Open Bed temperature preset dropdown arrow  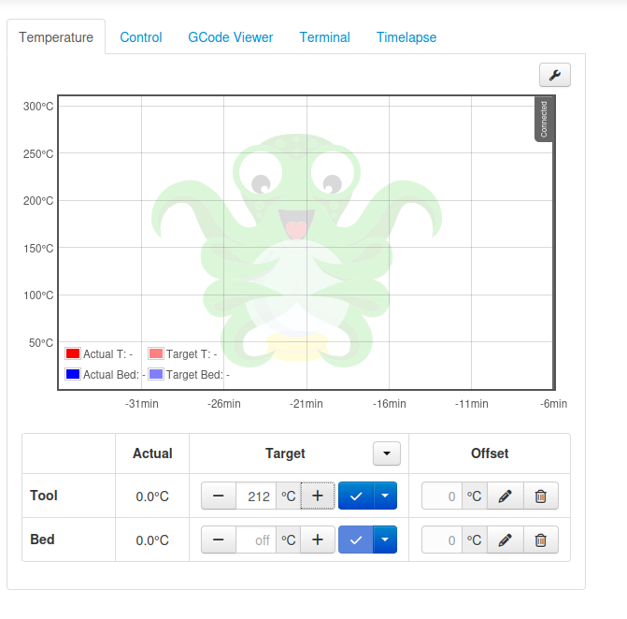click(x=385, y=540)
